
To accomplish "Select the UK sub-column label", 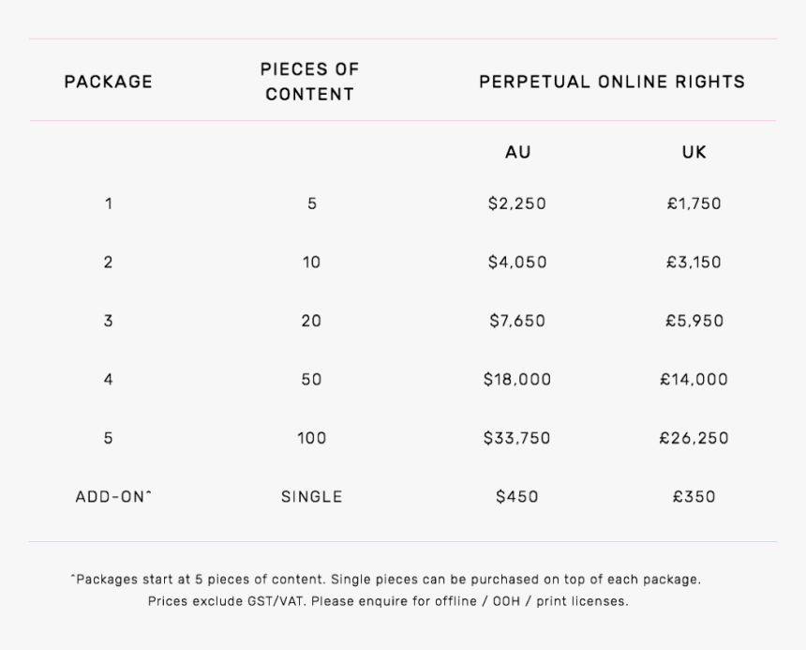I will 694,152.
